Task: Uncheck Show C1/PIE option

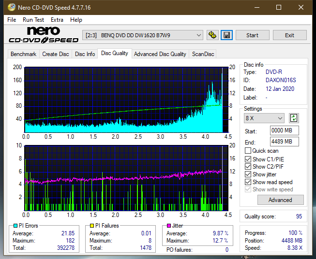Action: [x=248, y=159]
